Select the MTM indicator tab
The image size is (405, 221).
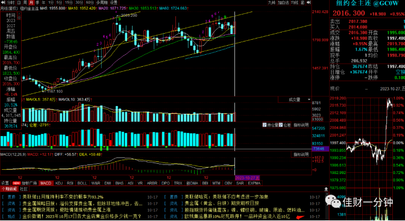[216, 183]
